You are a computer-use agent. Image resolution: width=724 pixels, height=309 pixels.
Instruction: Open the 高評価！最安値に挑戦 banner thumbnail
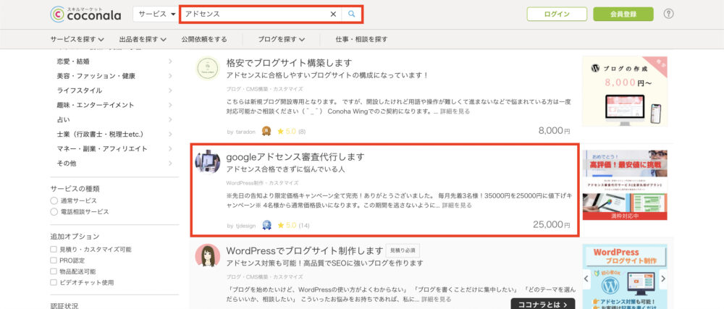625,185
